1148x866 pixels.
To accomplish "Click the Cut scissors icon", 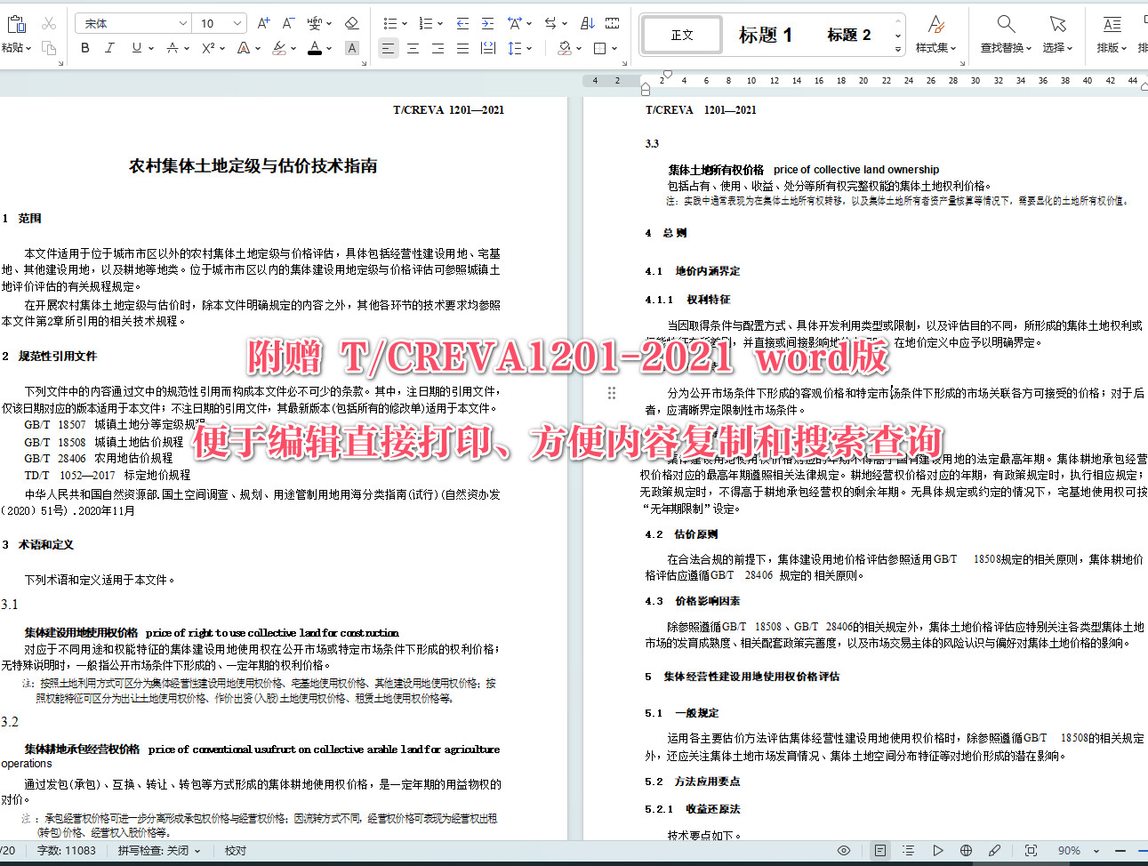I will coord(49,24).
